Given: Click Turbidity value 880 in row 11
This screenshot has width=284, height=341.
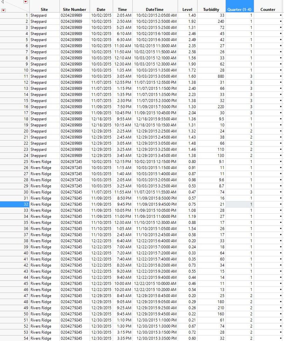Looking at the screenshot, I should (x=221, y=76).
